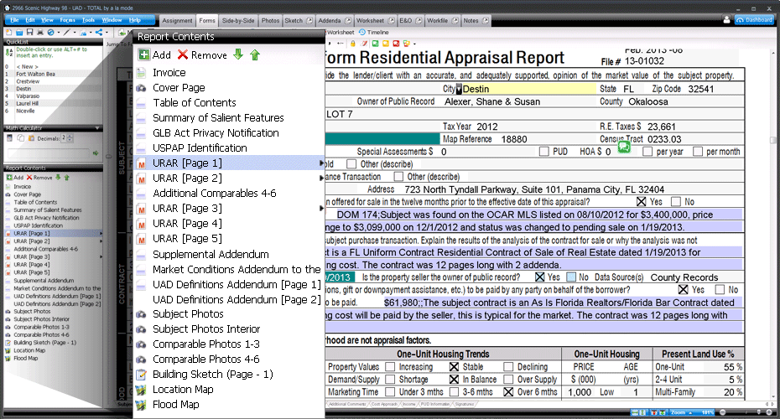Open the Window menu
The image size is (780, 419).
click(112, 20)
